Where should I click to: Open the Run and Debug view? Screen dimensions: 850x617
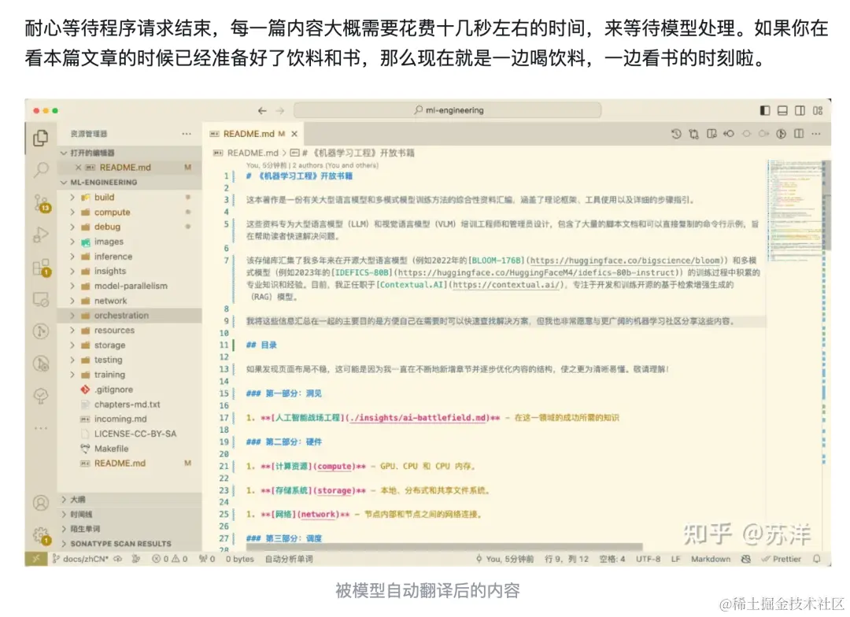41,235
